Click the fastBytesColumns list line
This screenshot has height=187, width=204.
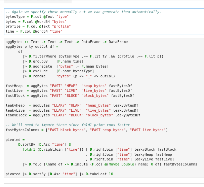86,130
